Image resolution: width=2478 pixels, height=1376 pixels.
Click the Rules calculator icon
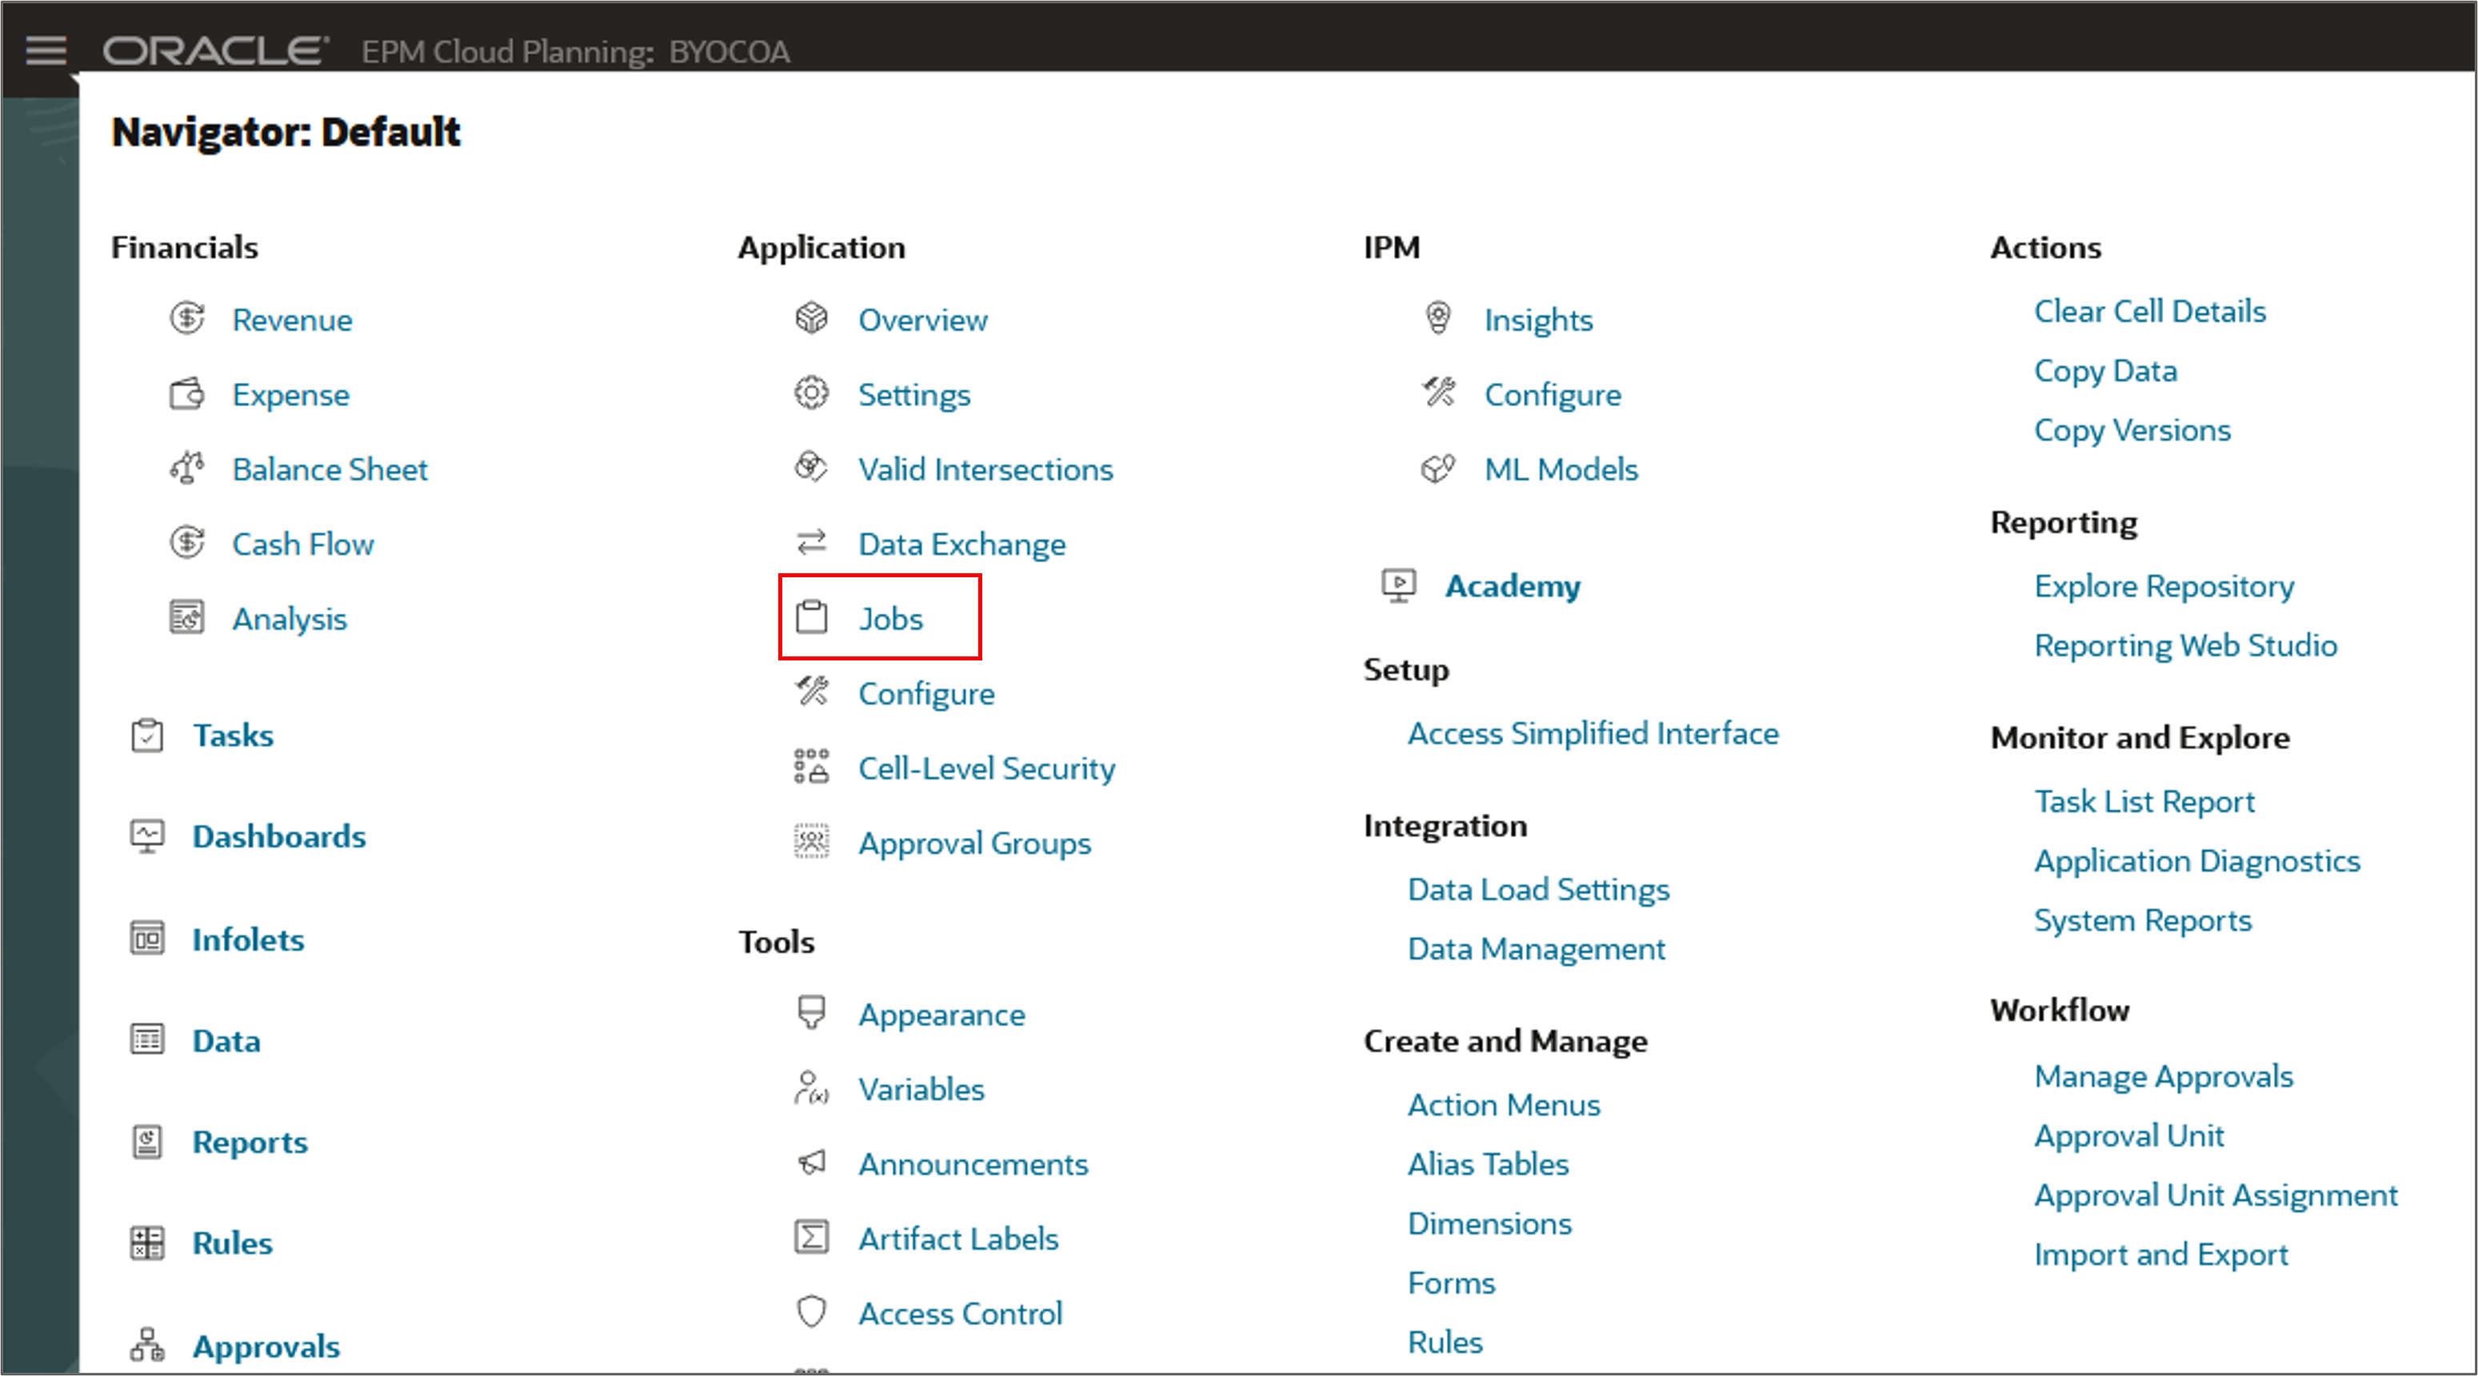[147, 1242]
